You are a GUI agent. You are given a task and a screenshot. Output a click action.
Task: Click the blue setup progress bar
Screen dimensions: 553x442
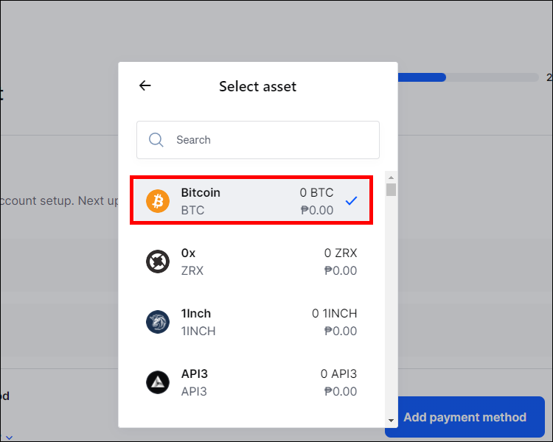click(422, 77)
